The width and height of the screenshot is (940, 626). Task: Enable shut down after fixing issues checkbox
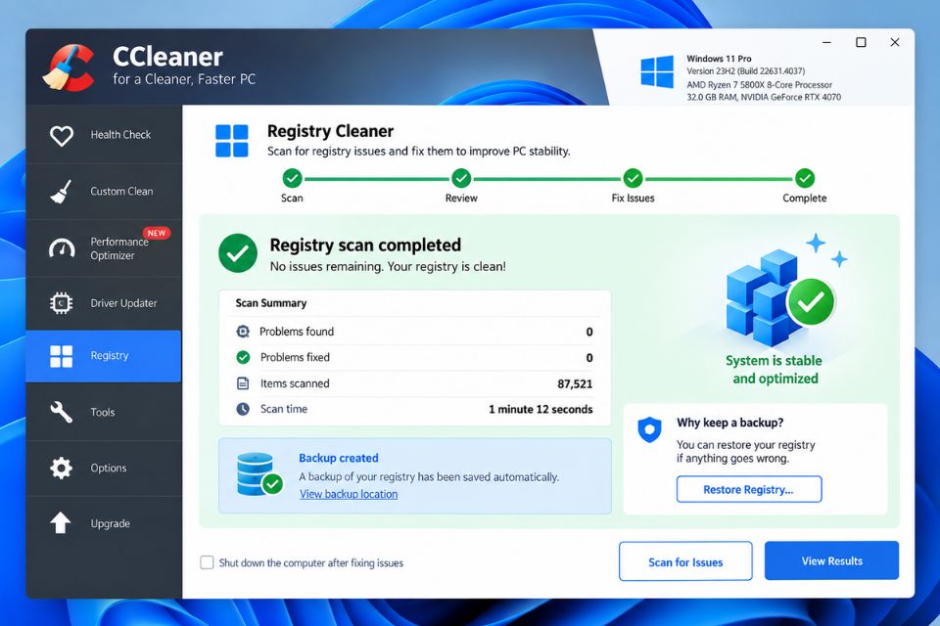207,562
